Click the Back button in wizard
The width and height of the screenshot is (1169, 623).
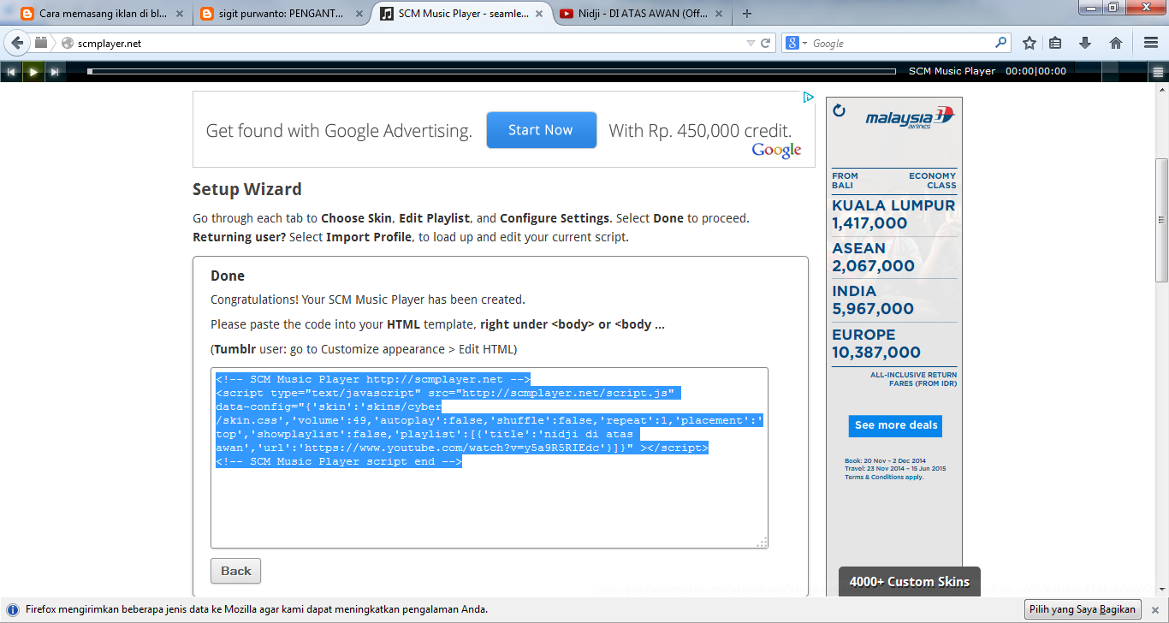[235, 571]
